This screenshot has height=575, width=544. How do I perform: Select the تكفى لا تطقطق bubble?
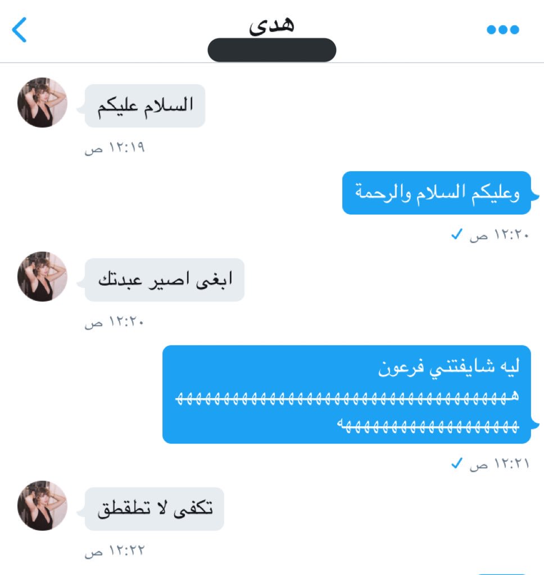click(x=154, y=509)
